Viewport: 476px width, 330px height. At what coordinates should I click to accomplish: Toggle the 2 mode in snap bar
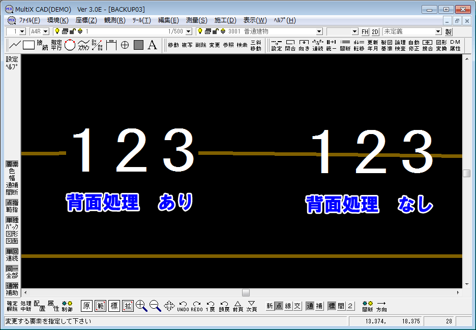coord(350,306)
